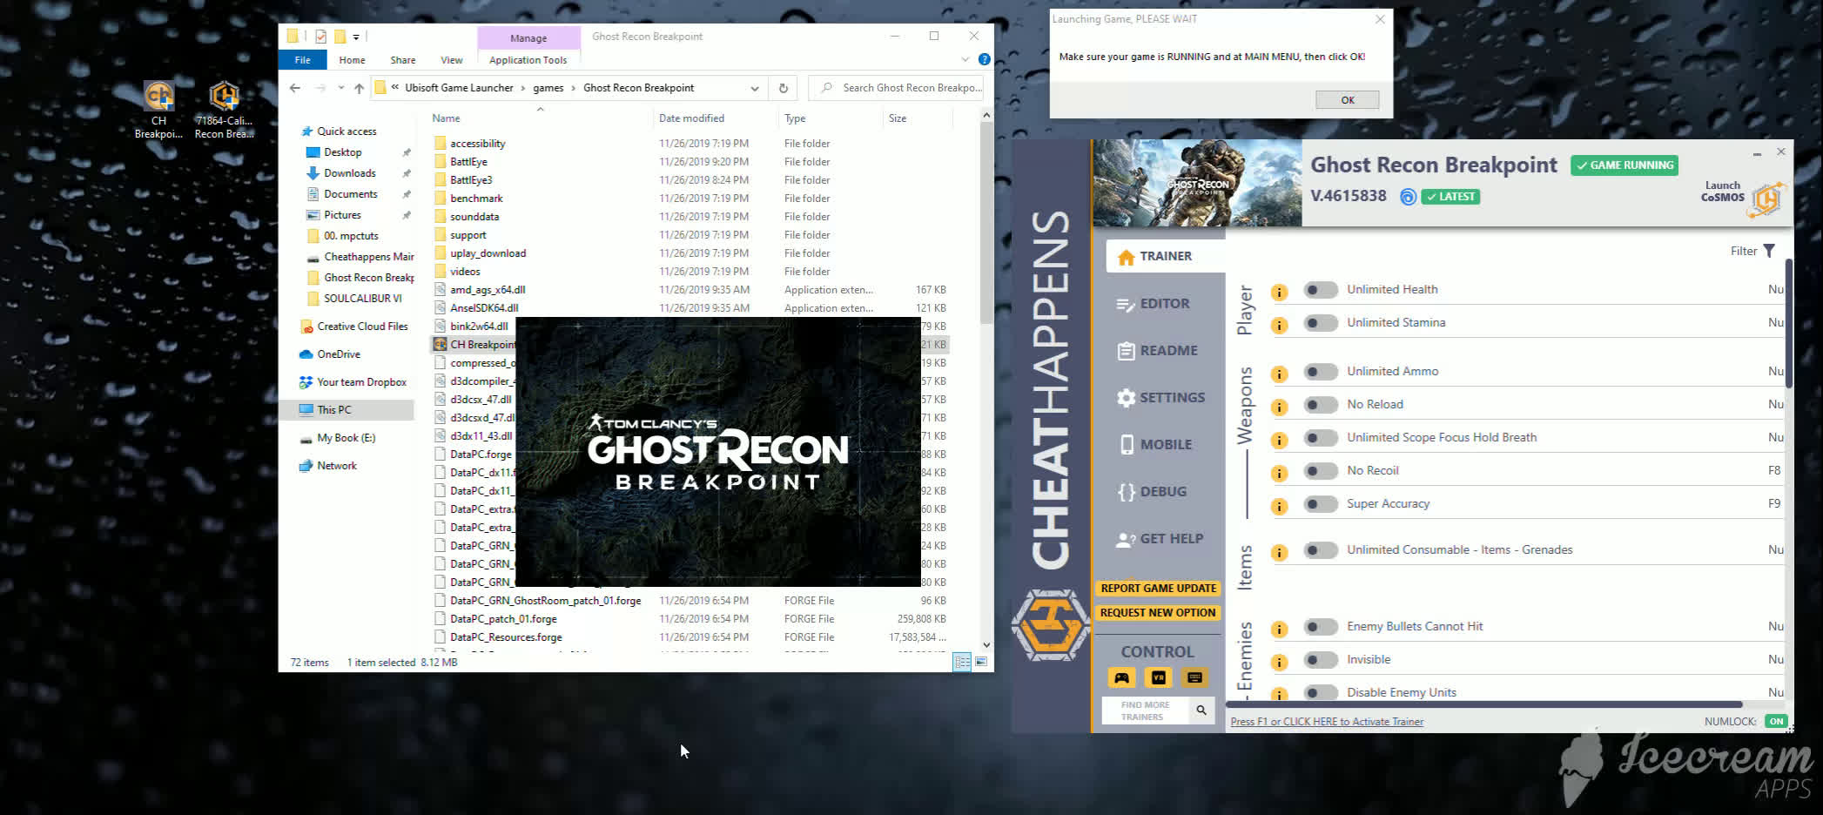Open the recent locations dropdown arrow

pyautogui.click(x=340, y=88)
